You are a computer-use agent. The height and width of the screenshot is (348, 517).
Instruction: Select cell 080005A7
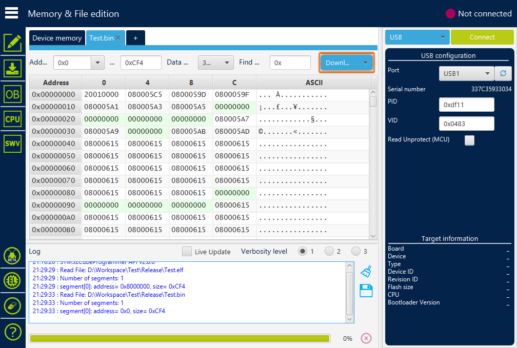pos(234,119)
